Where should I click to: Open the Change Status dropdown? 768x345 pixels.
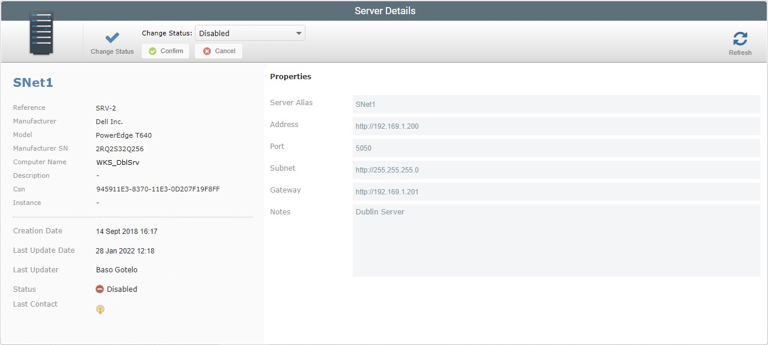pos(249,32)
